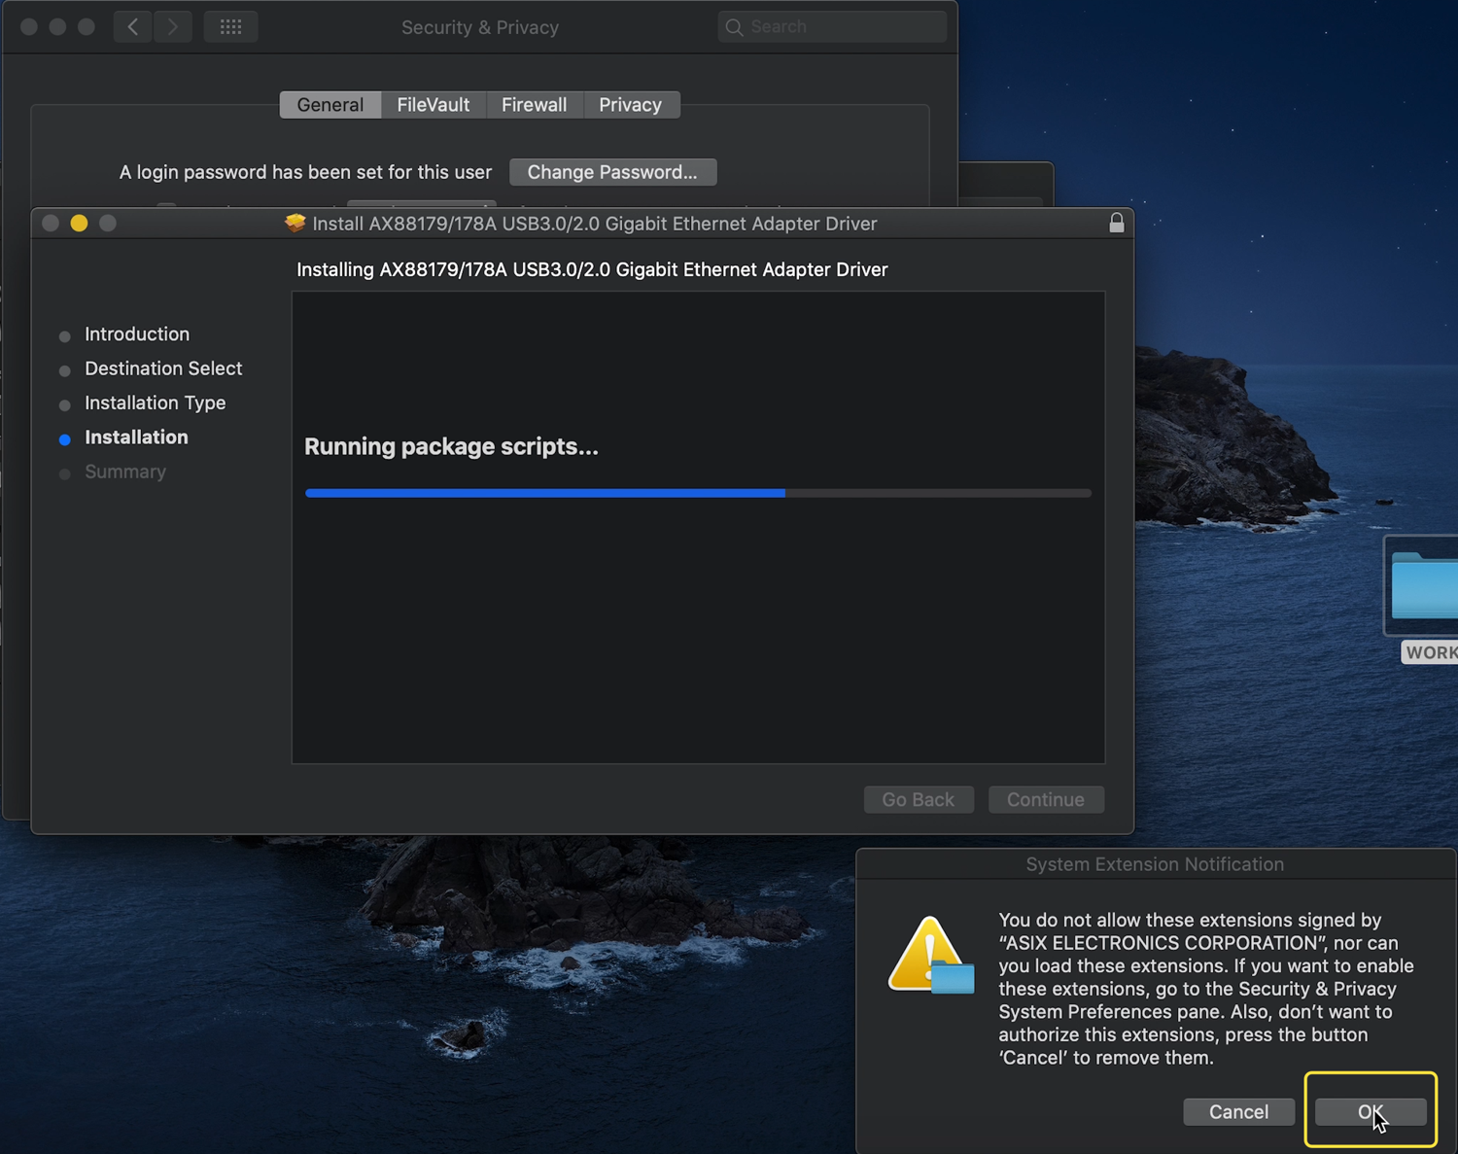Go to the Privacy tab
This screenshot has height=1154, width=1458.
point(630,105)
